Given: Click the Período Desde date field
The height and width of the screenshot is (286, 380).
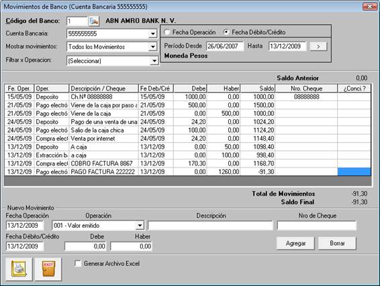Looking at the screenshot, I should point(225,46).
